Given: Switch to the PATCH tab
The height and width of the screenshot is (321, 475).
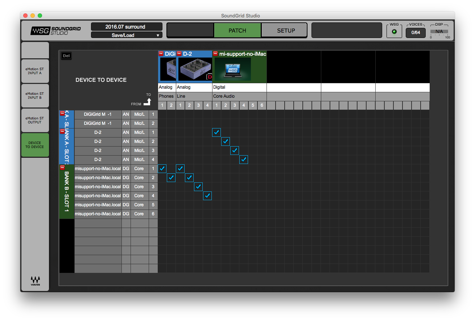Looking at the screenshot, I should click(x=237, y=30).
